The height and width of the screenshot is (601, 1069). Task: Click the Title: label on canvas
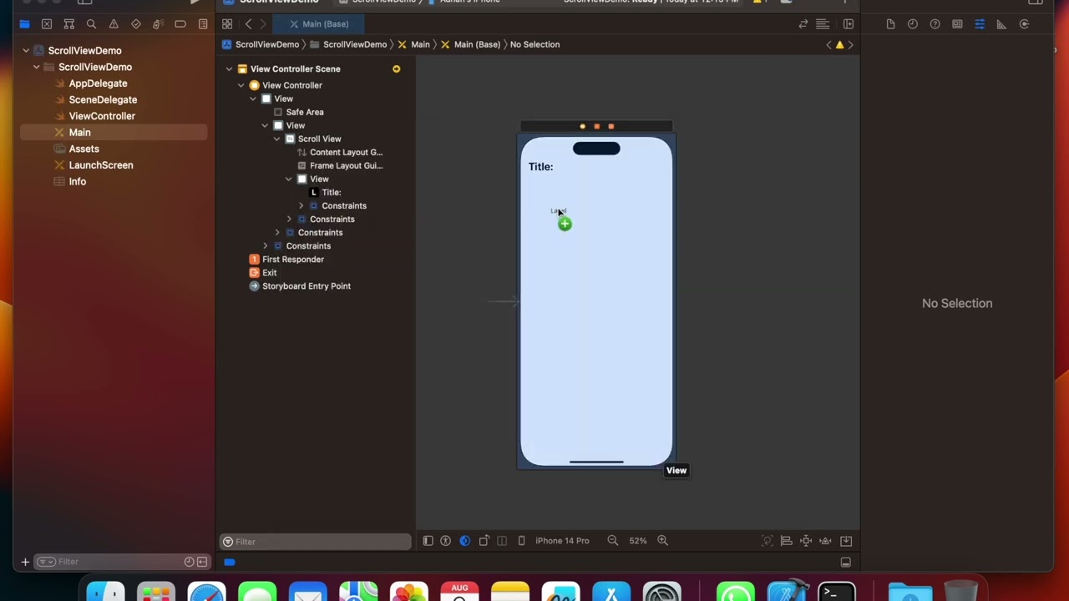[x=540, y=167]
